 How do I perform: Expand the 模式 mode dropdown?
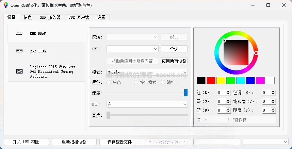point(147,72)
